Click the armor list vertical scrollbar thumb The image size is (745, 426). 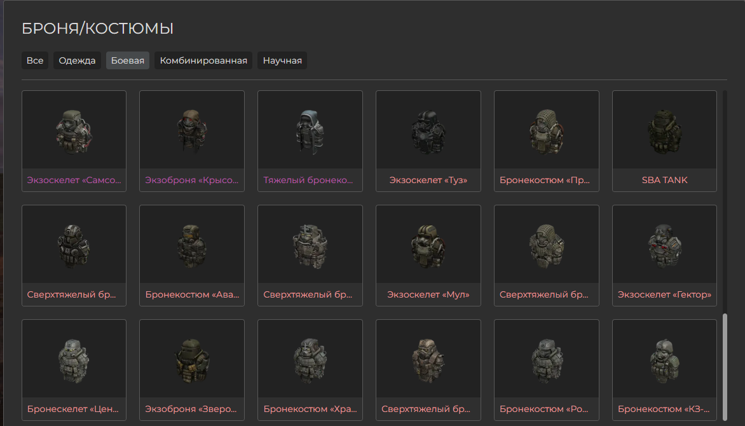click(725, 366)
